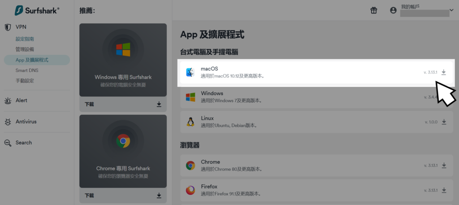Click the Alert siren icon in sidebar

[x=8, y=101]
